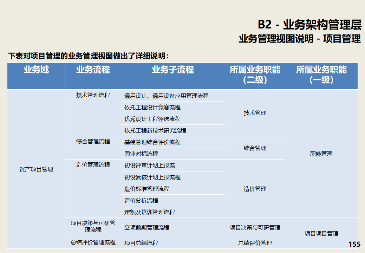Click the '优秀设计工程评选流程' row
365x253 pixels.
pyautogui.click(x=173, y=119)
